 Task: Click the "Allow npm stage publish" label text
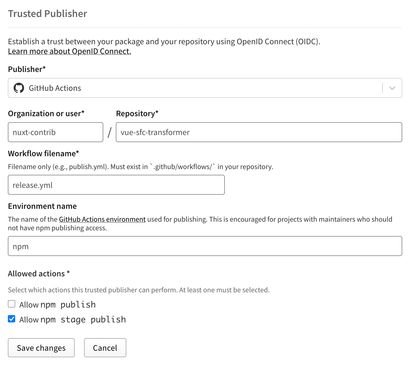[73, 320]
